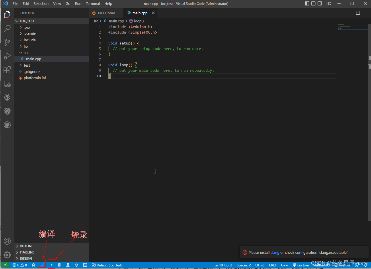Select the Default (foc_test) environment
Image resolution: width=371 pixels, height=269 pixels.
pos(107,265)
